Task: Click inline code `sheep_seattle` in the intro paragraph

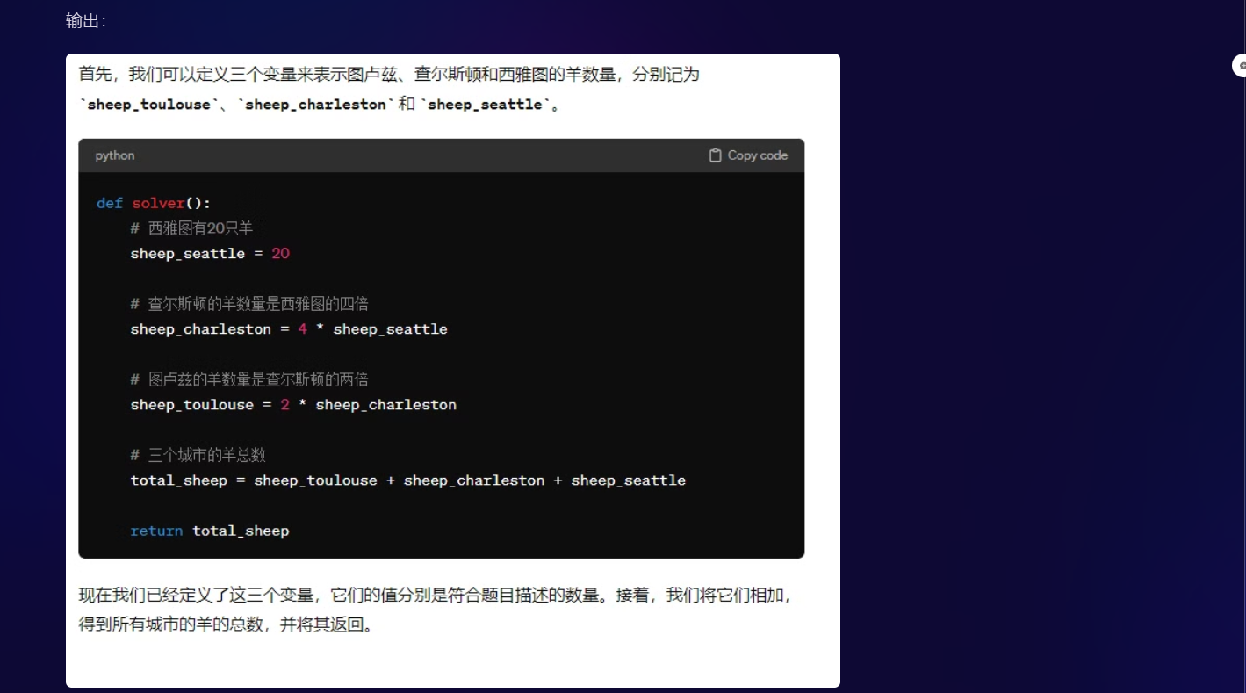Action: (485, 105)
